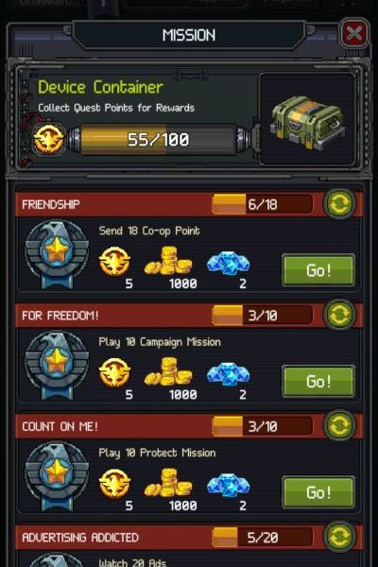Tap the Friendship mission badge
This screenshot has height=567, width=378.
tap(57, 254)
